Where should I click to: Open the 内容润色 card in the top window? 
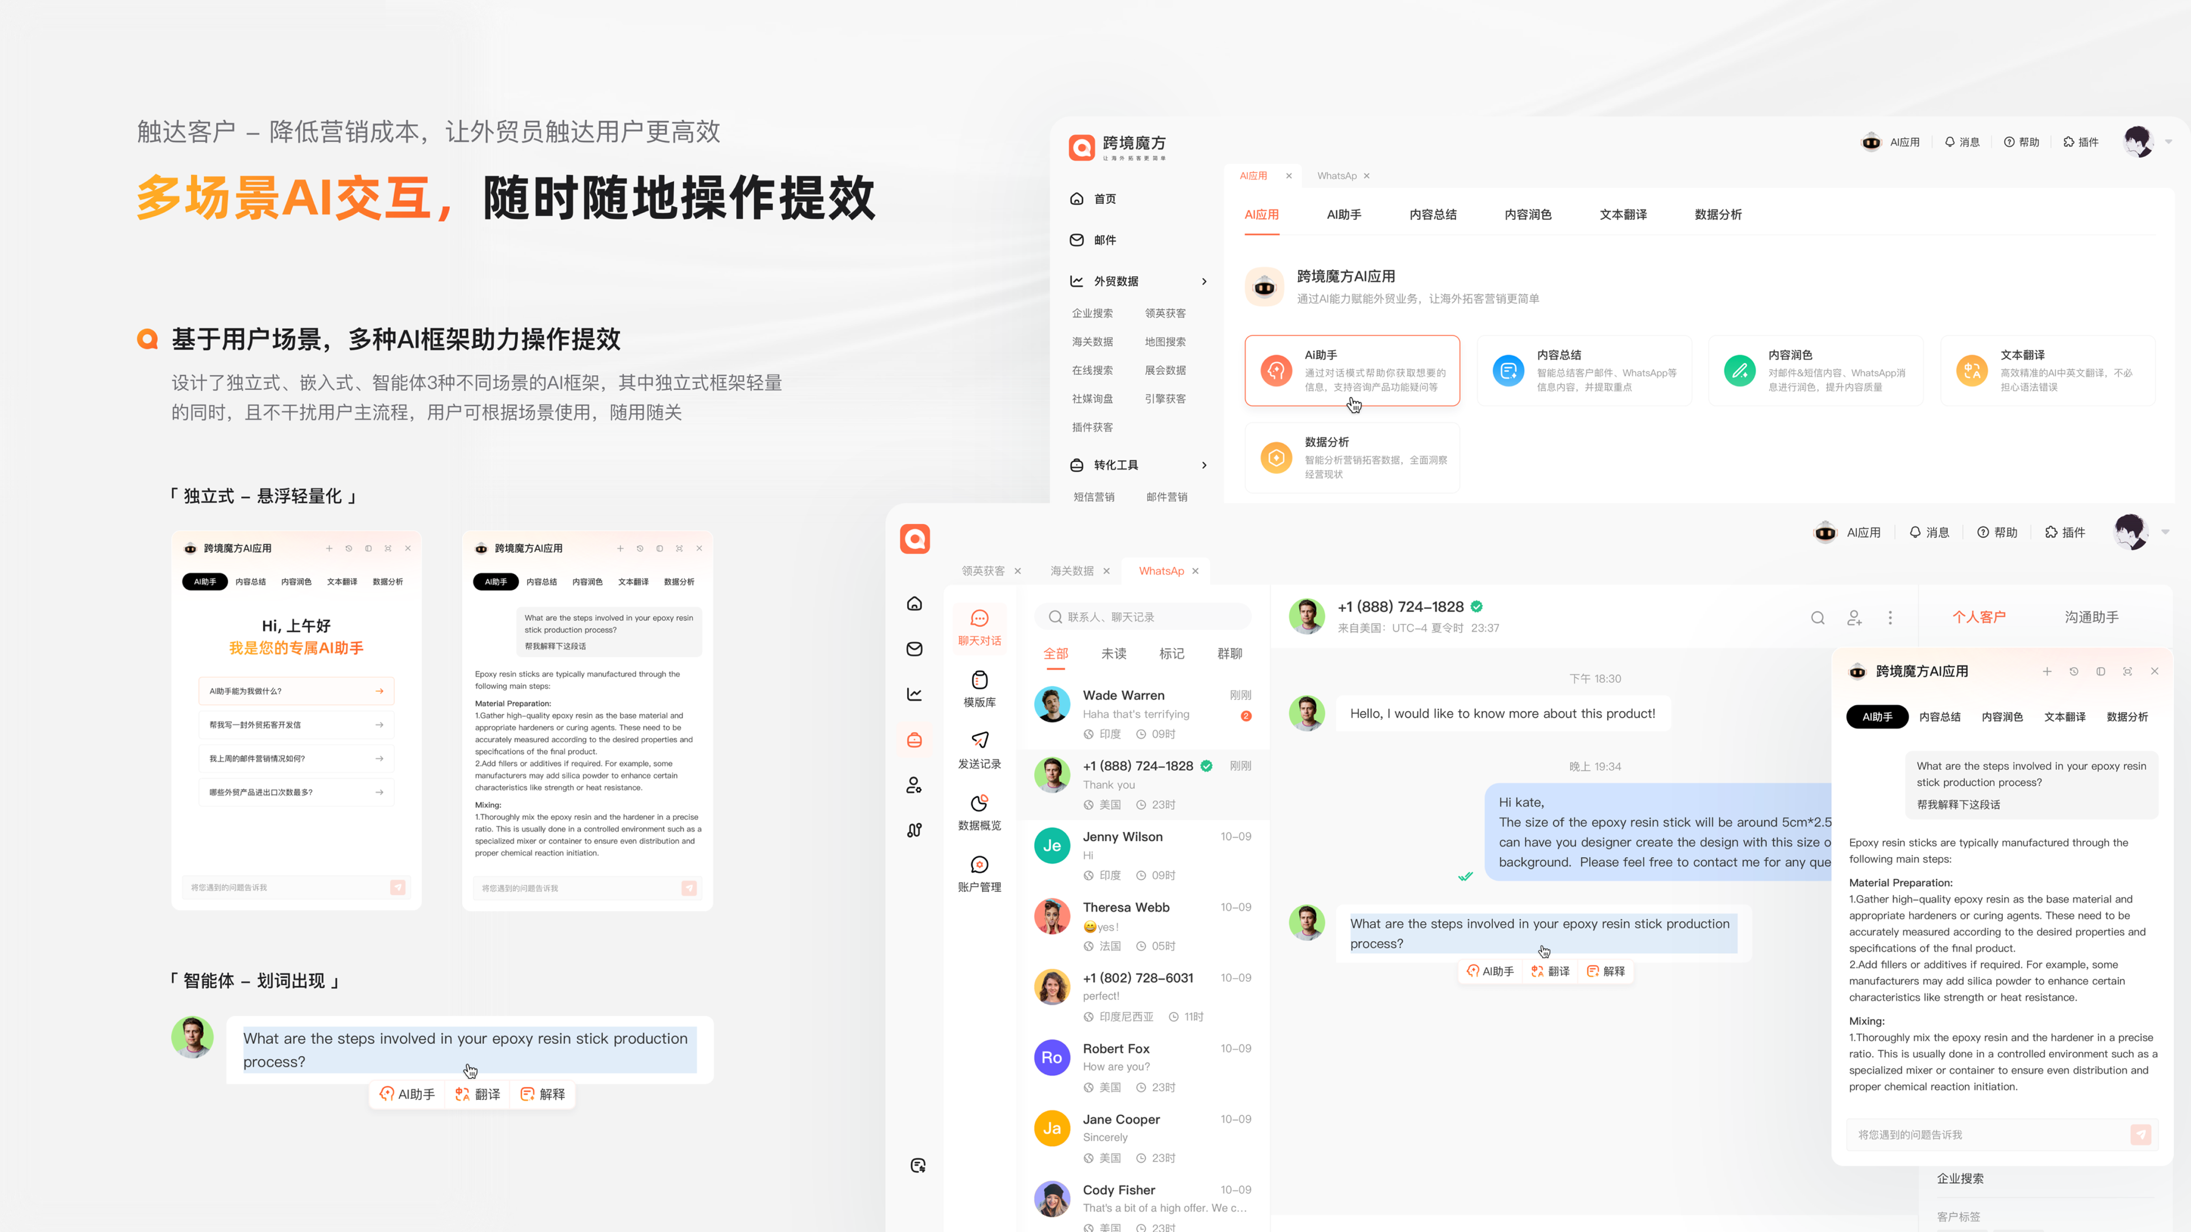(1815, 371)
